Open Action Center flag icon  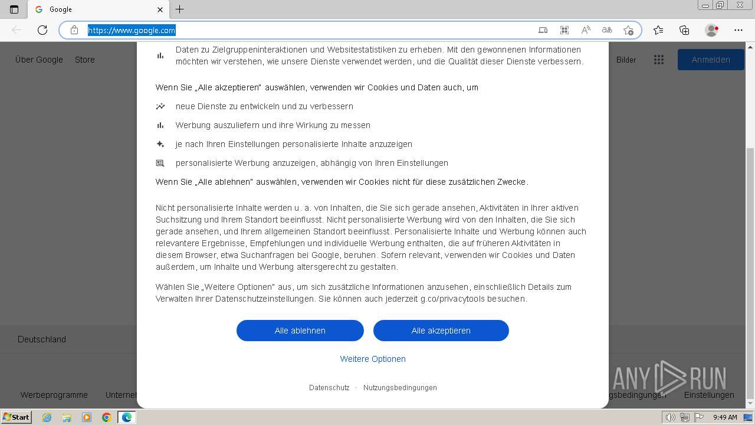[x=698, y=417]
